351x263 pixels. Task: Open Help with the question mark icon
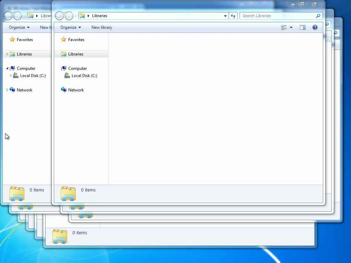[x=315, y=27]
